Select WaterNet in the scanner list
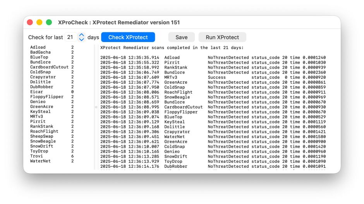 pos(39,161)
